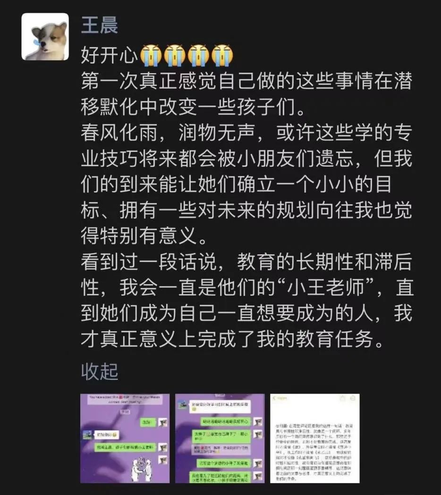The image size is (441, 495).
Task: Open the first purple chat screenshot thumbnail
Action: (x=125, y=438)
